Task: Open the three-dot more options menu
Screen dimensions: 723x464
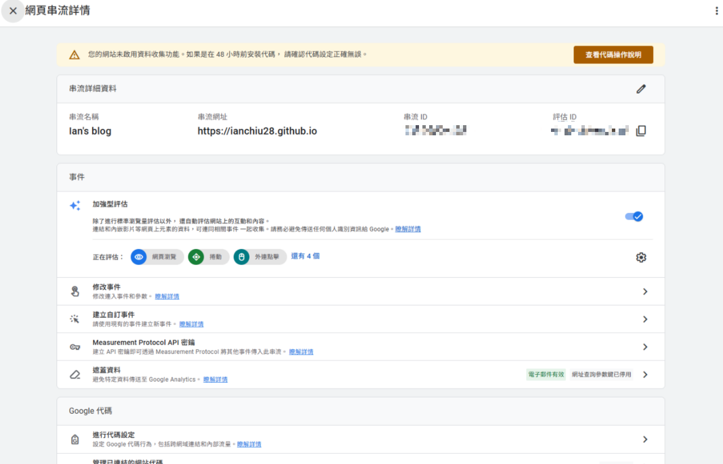Action: pos(716,11)
